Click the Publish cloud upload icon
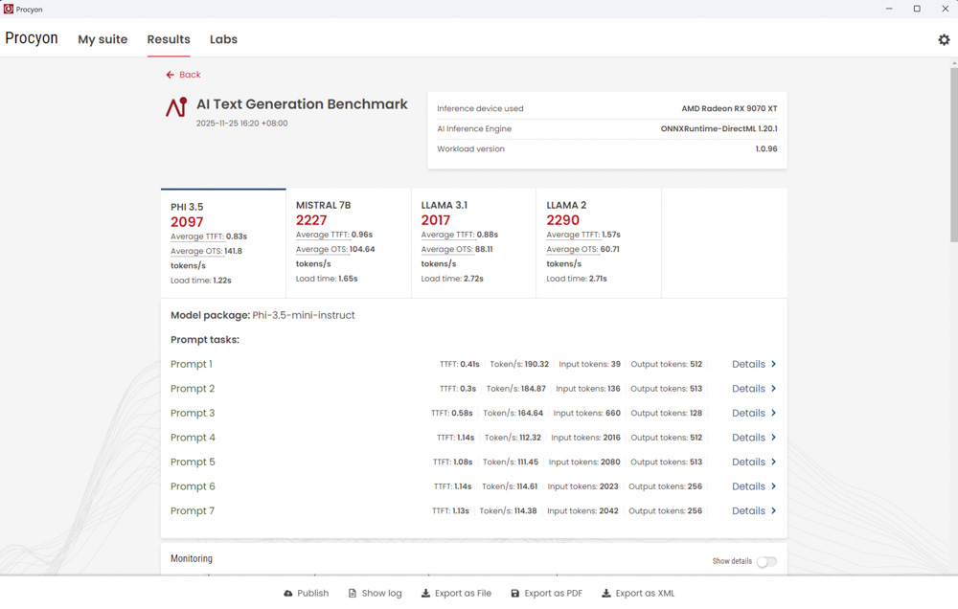 [288, 594]
